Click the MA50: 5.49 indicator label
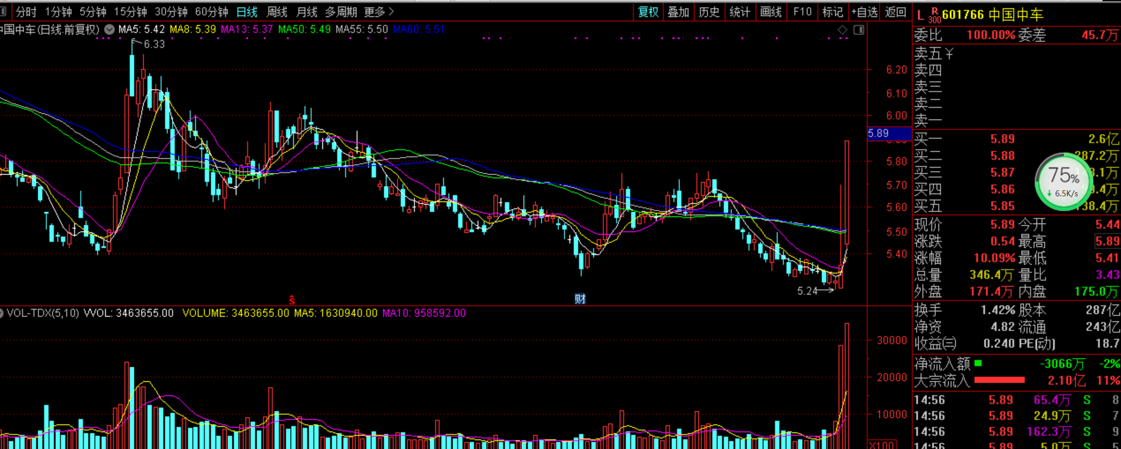 point(304,29)
